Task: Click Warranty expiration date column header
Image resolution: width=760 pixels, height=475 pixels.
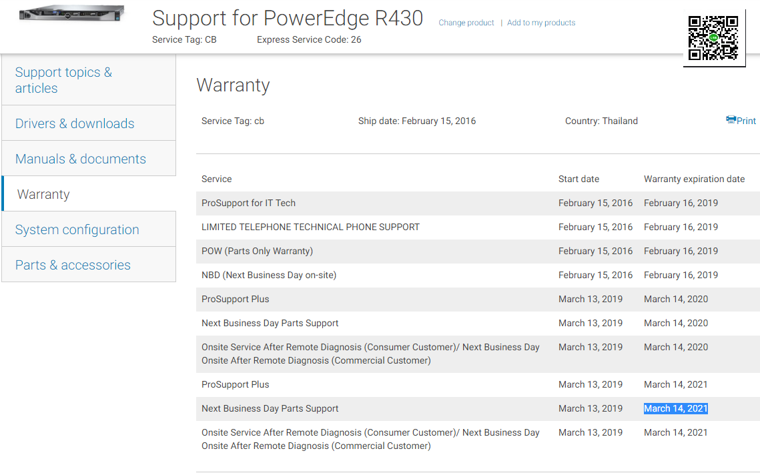Action: tap(694, 179)
